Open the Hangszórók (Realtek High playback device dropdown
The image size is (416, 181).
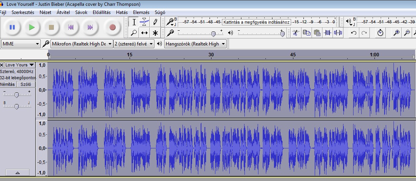click(195, 44)
